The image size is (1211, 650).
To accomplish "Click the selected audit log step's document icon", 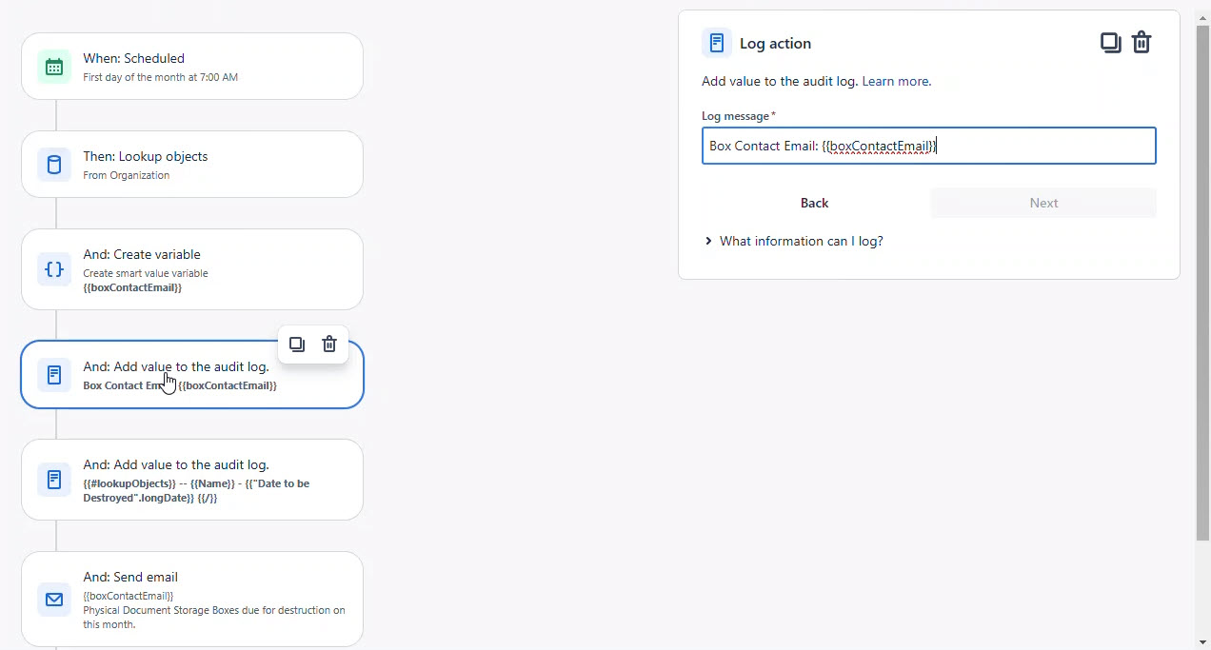I will (x=54, y=375).
